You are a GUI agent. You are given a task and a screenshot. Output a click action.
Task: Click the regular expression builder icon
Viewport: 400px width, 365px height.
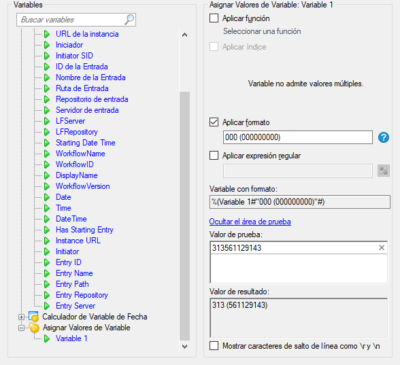(384, 171)
